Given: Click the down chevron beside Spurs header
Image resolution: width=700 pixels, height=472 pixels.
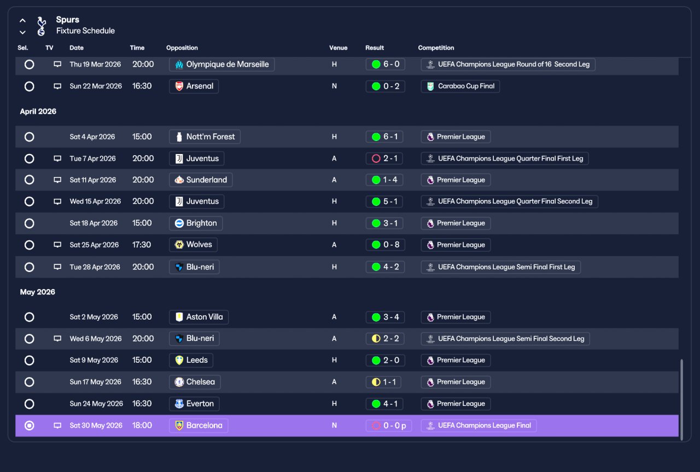Looking at the screenshot, I should [22, 32].
